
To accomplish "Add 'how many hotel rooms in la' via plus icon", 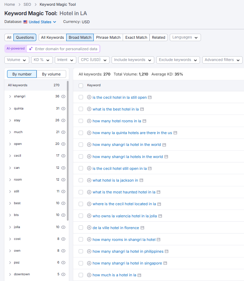I will tap(89, 121).
